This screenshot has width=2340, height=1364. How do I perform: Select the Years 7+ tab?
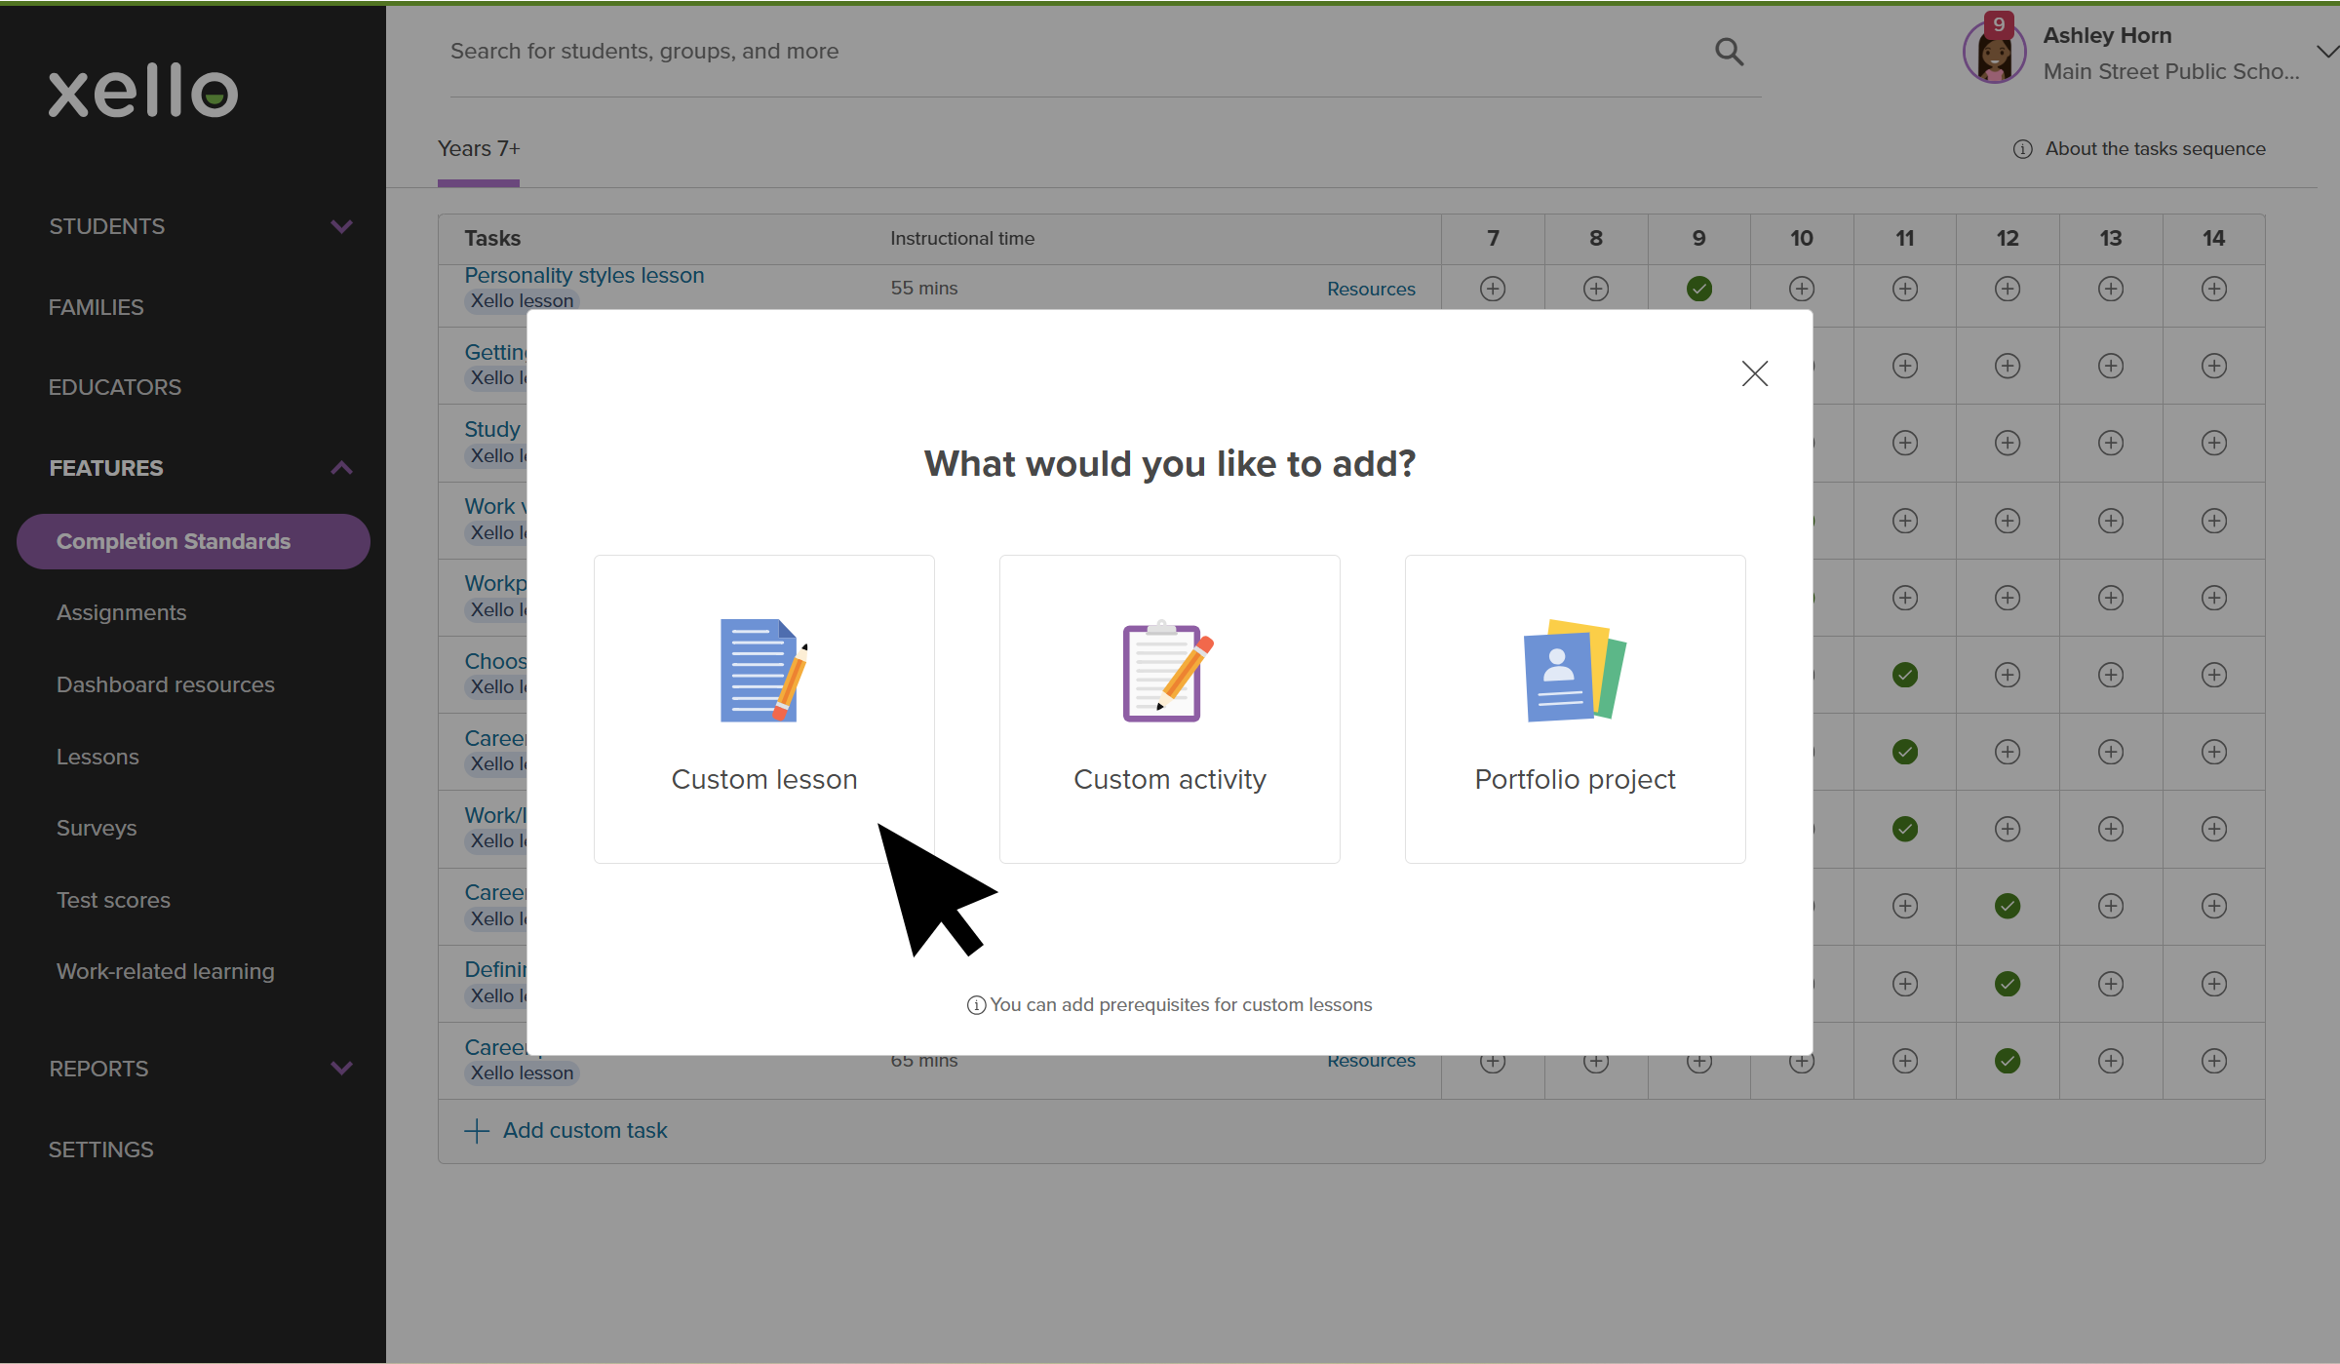click(x=479, y=149)
